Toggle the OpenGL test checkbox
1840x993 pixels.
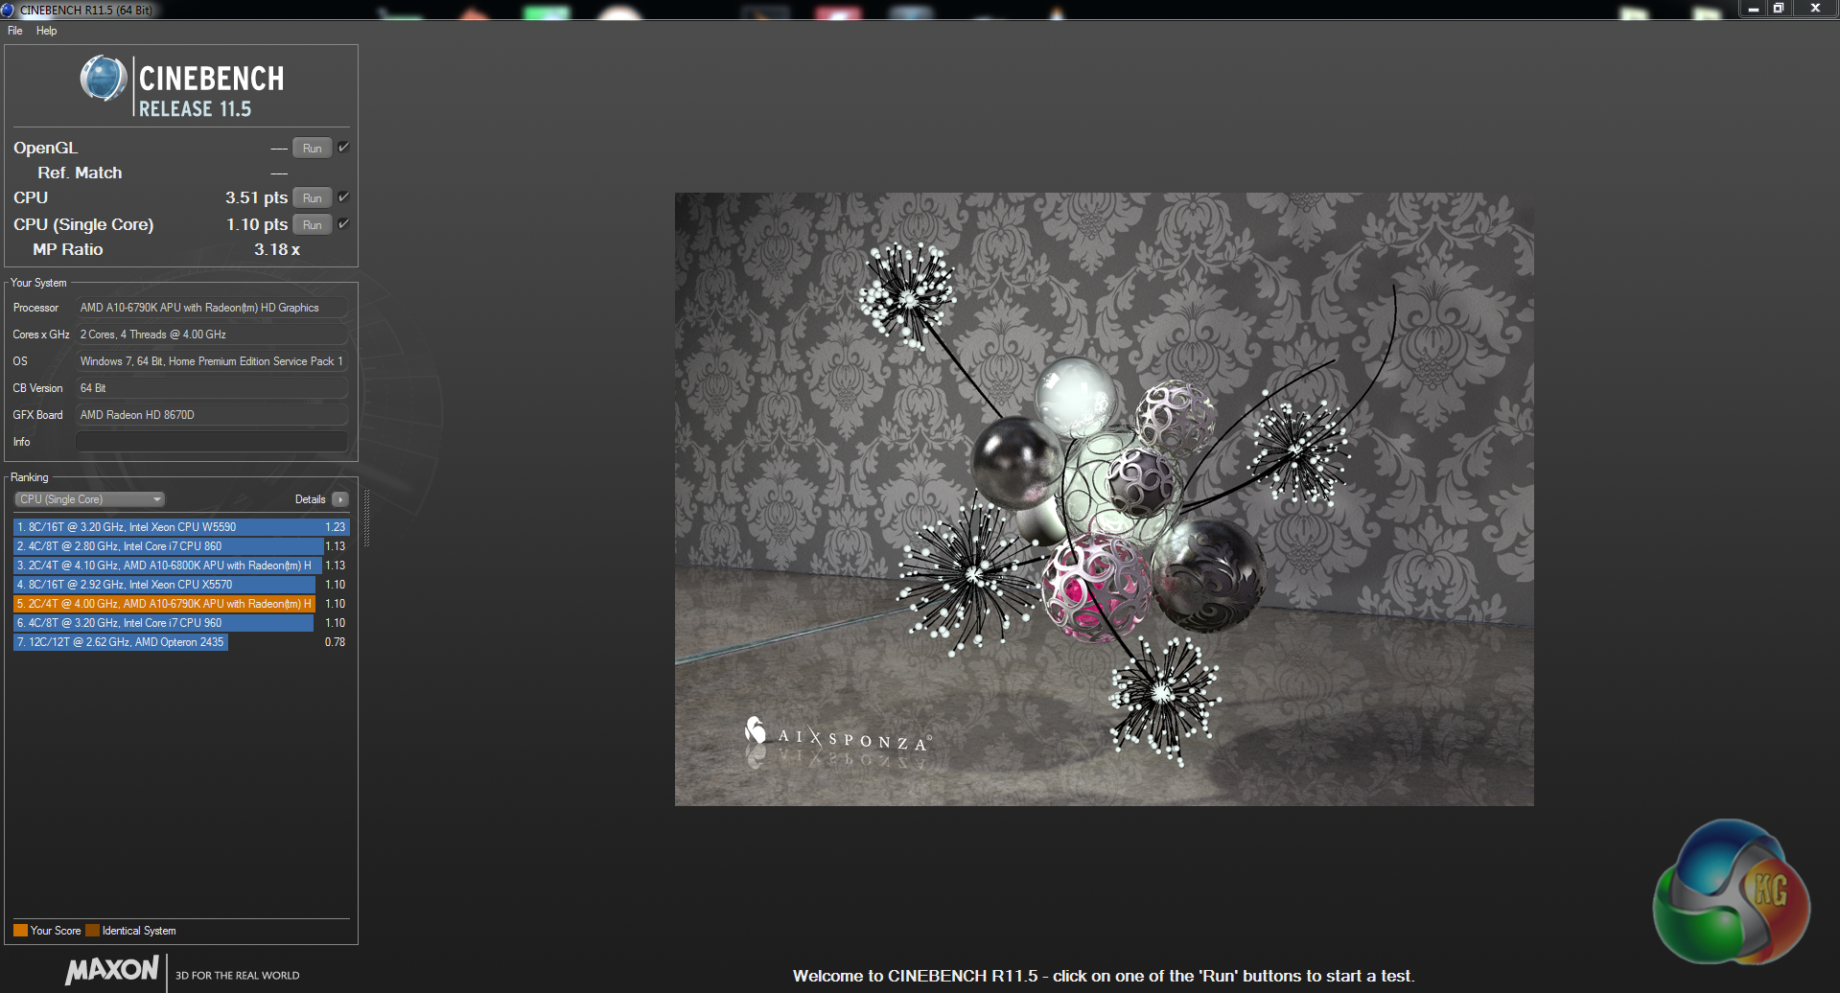coord(343,147)
